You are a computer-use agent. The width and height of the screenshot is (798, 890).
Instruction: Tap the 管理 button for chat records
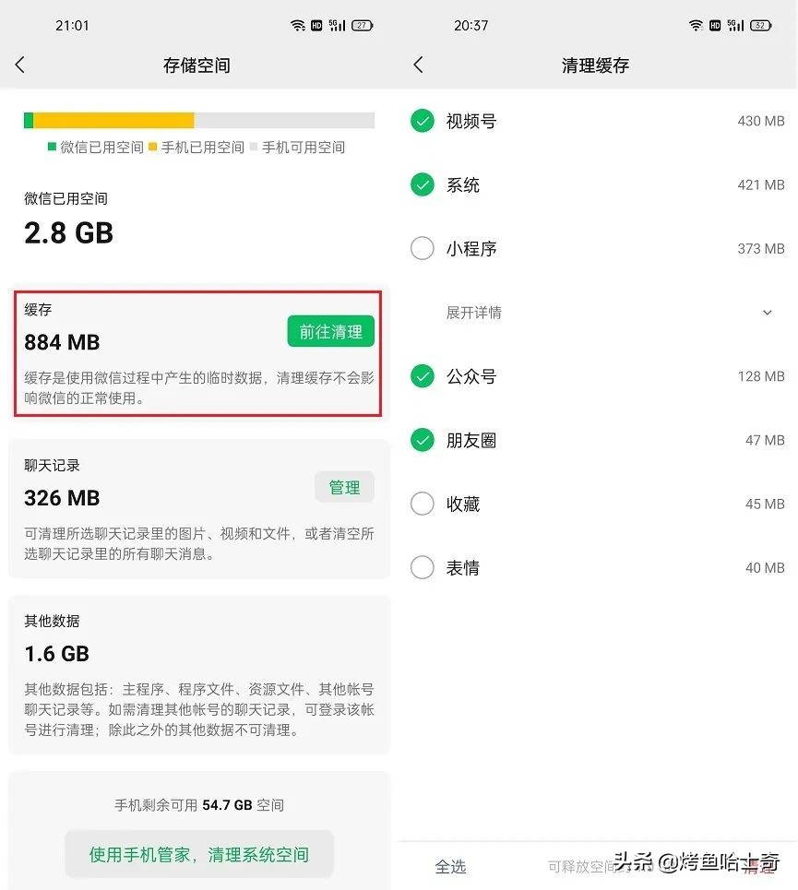[x=344, y=487]
